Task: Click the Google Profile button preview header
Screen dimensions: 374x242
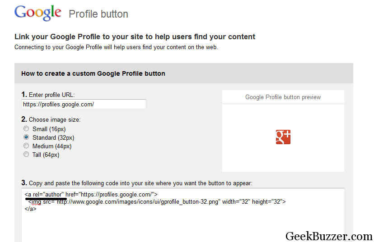Action: [283, 97]
